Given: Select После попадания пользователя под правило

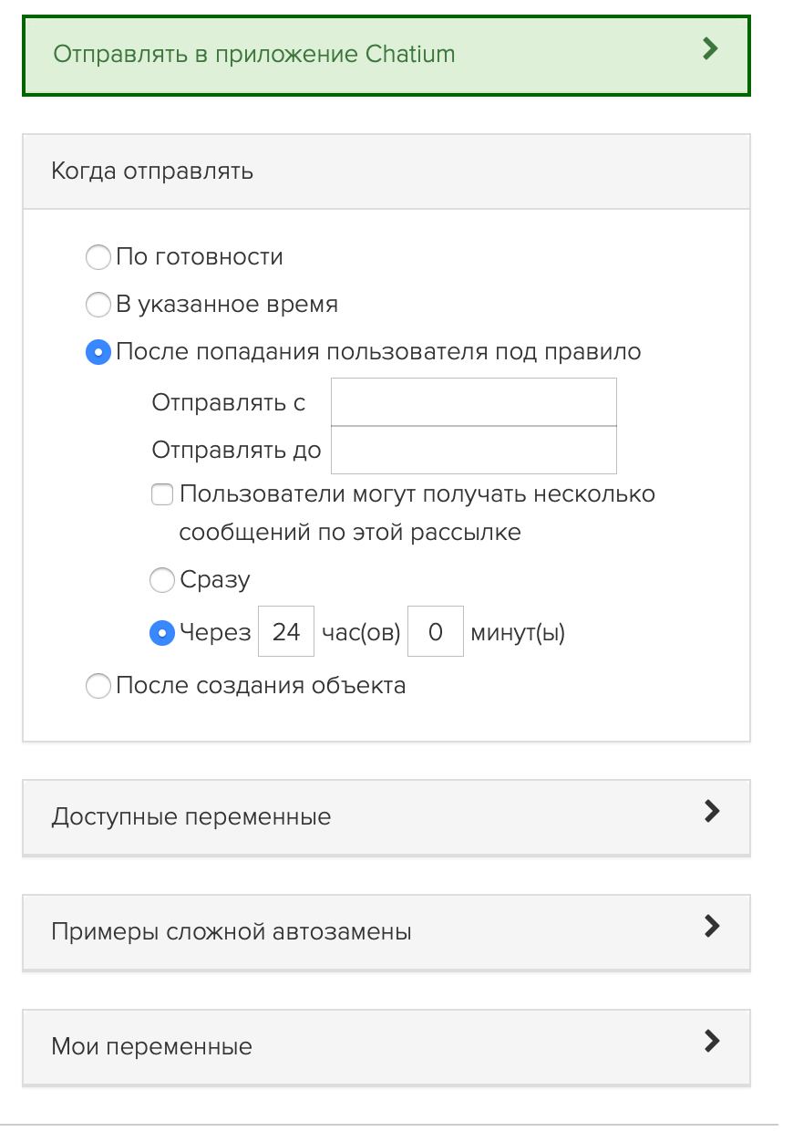Looking at the screenshot, I should 98,352.
